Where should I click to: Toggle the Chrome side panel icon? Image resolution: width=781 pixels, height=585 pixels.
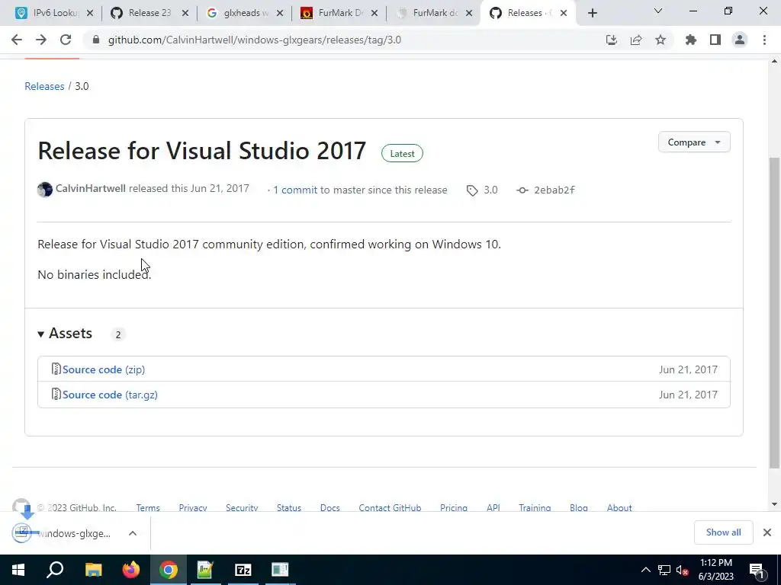click(x=715, y=40)
